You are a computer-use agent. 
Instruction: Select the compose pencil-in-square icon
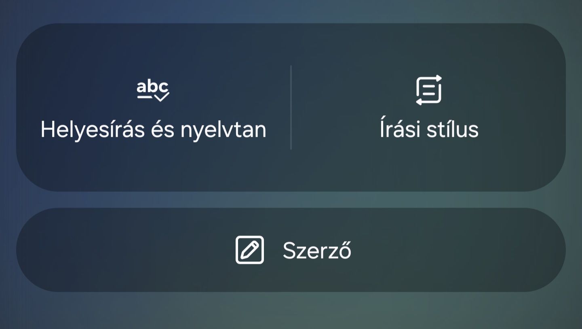coord(250,250)
